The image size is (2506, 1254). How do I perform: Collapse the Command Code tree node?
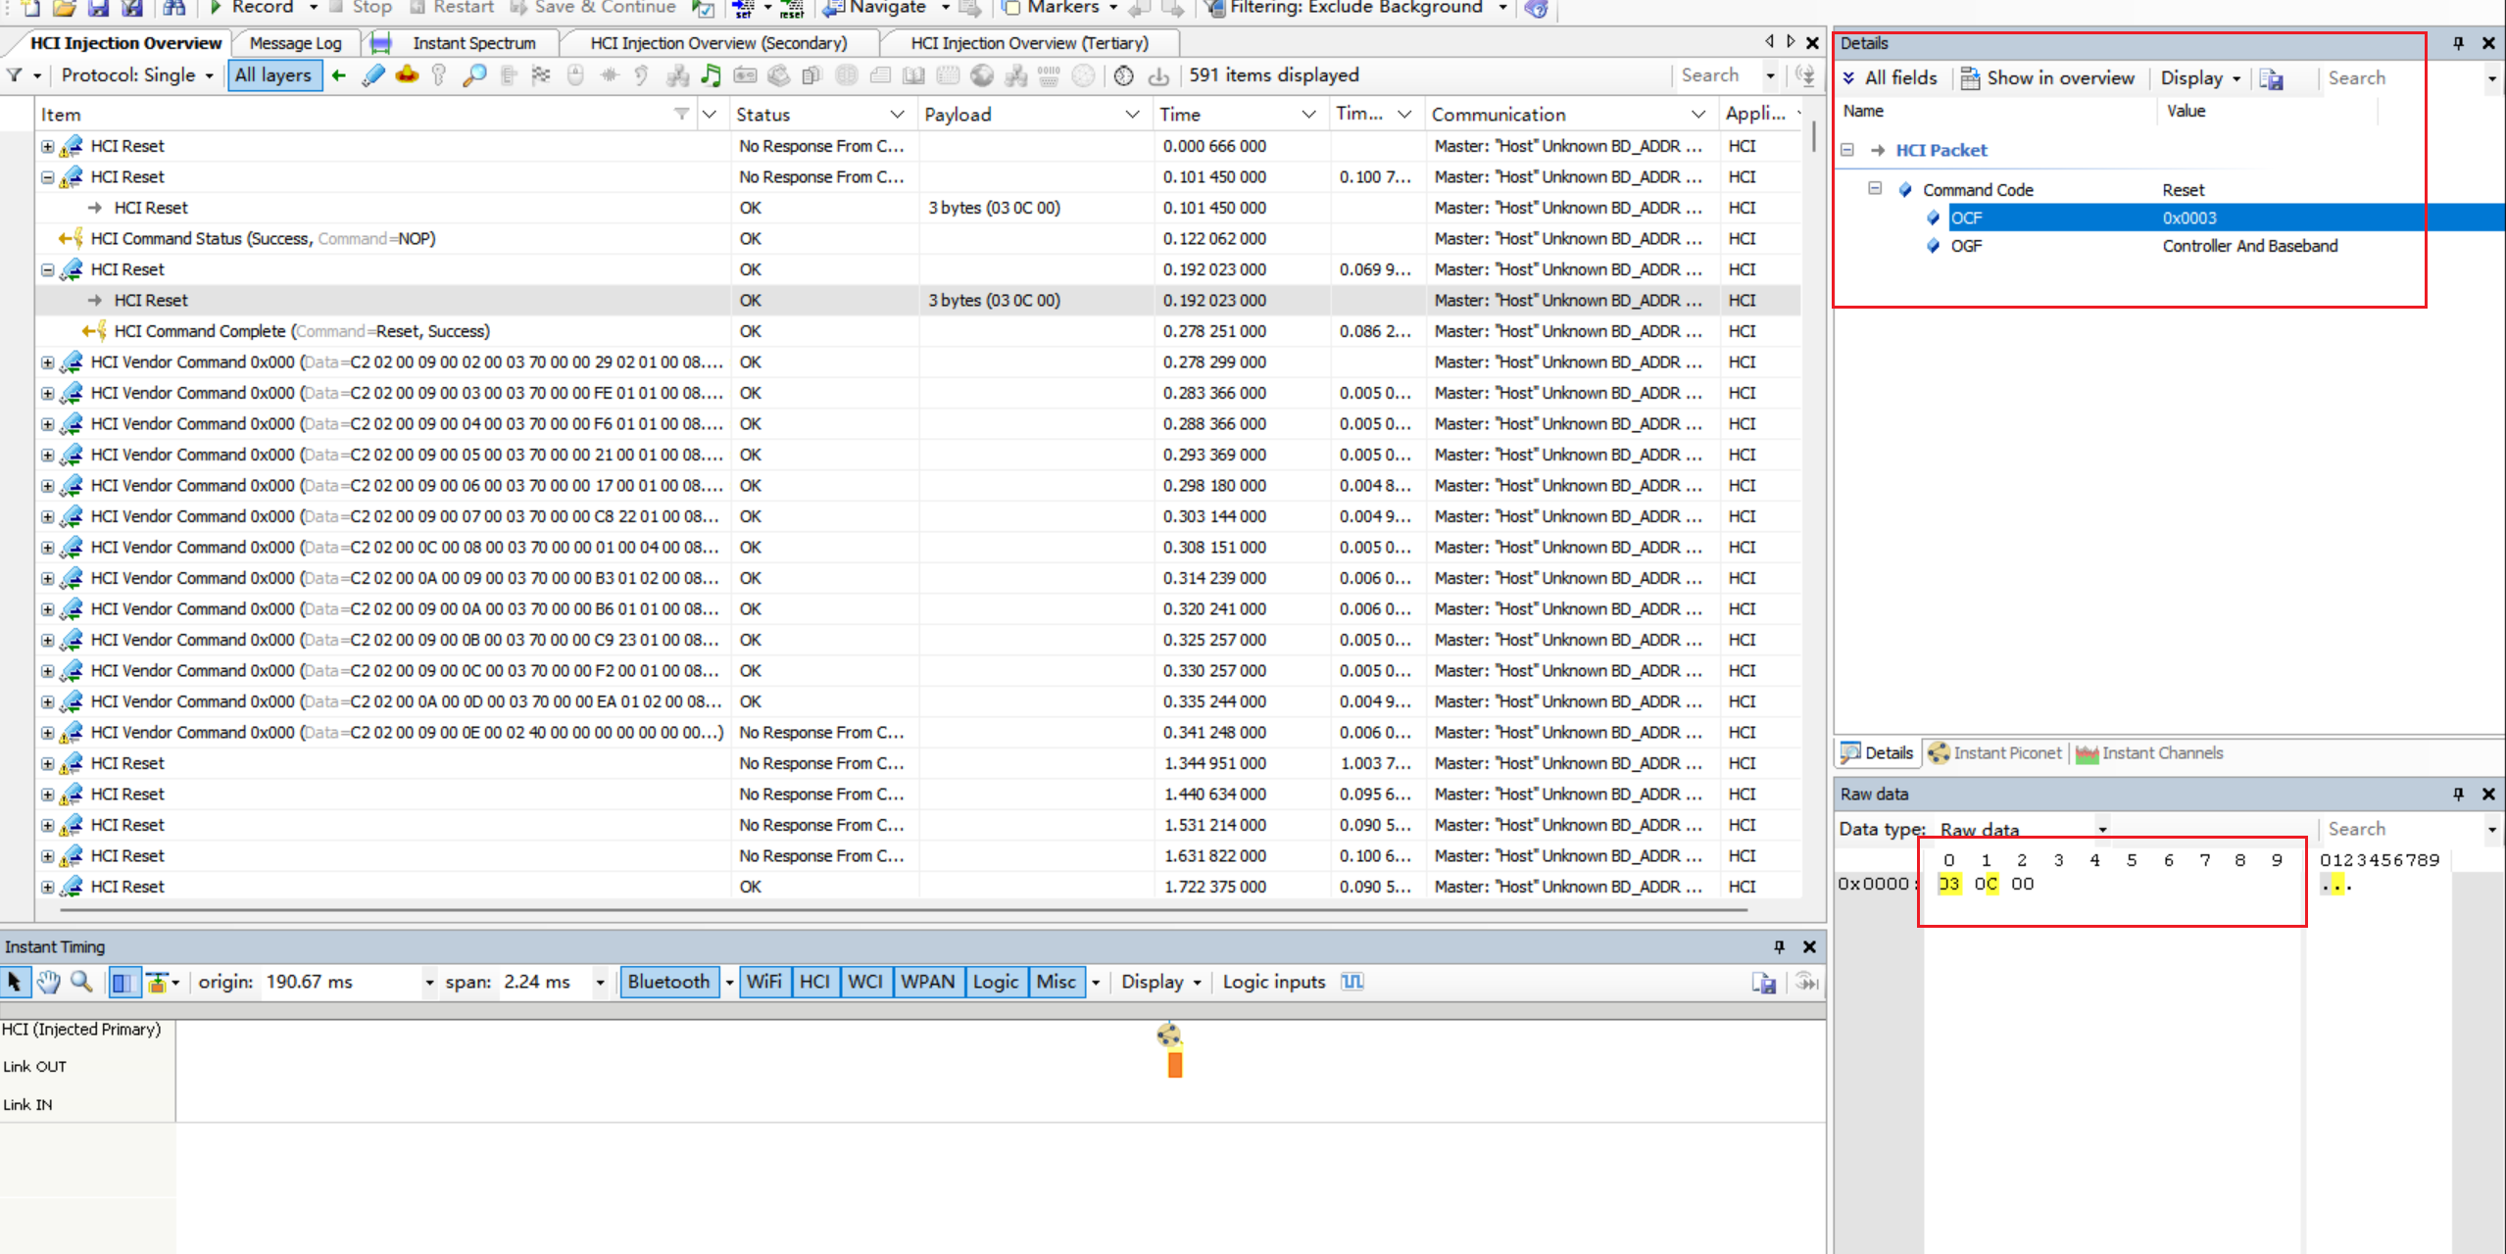click(1875, 188)
